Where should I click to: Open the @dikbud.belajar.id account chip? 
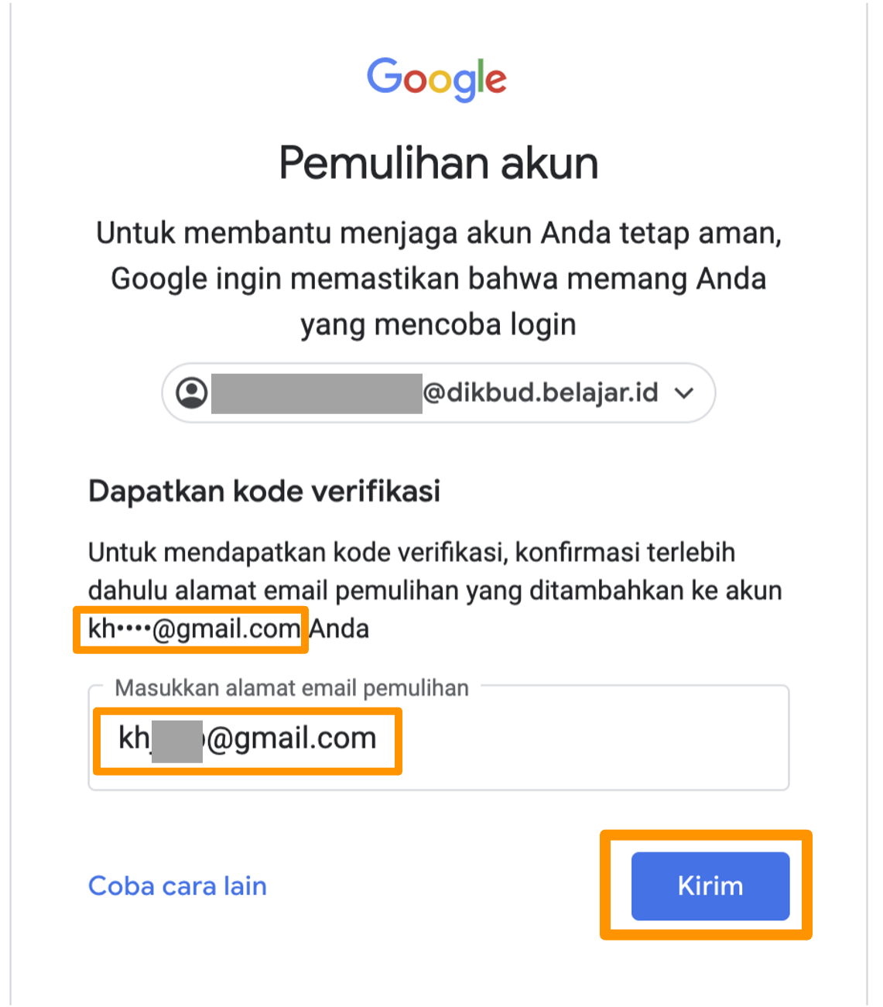(x=438, y=392)
